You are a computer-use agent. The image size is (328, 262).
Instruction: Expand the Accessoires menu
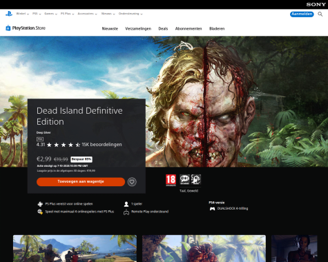[87, 14]
